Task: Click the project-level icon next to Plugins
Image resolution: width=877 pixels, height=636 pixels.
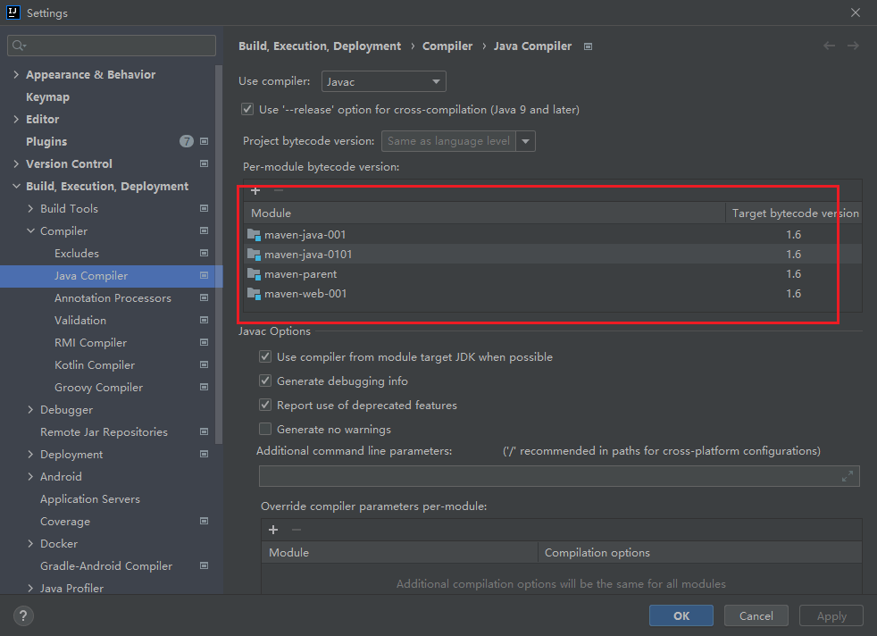Action: click(205, 141)
